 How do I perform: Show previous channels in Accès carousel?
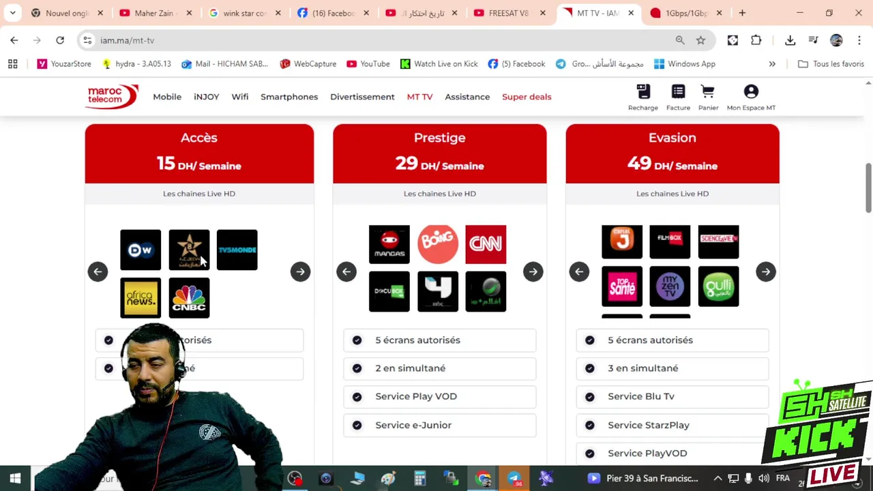98,271
